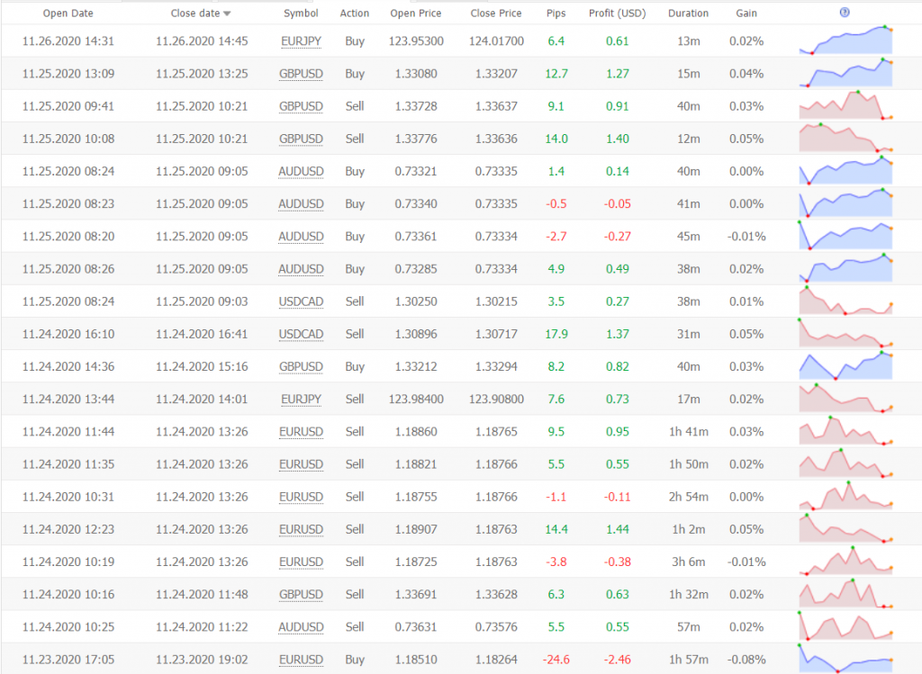Image resolution: width=922 pixels, height=674 pixels.
Task: Click mini chart of the -24.6 pips EURUSD trade
Action: click(x=845, y=659)
